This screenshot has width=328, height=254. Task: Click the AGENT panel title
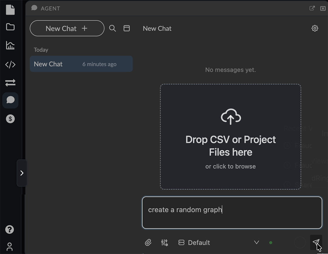[50, 8]
